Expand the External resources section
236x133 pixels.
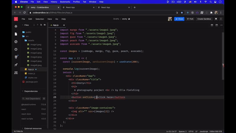23,128
